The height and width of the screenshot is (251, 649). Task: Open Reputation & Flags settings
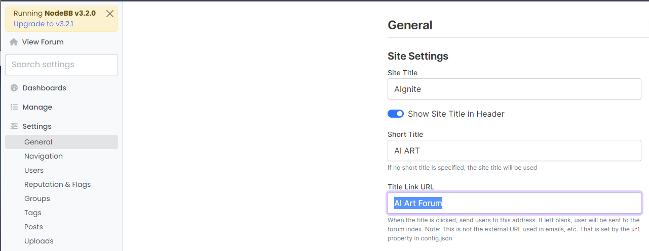(x=57, y=184)
